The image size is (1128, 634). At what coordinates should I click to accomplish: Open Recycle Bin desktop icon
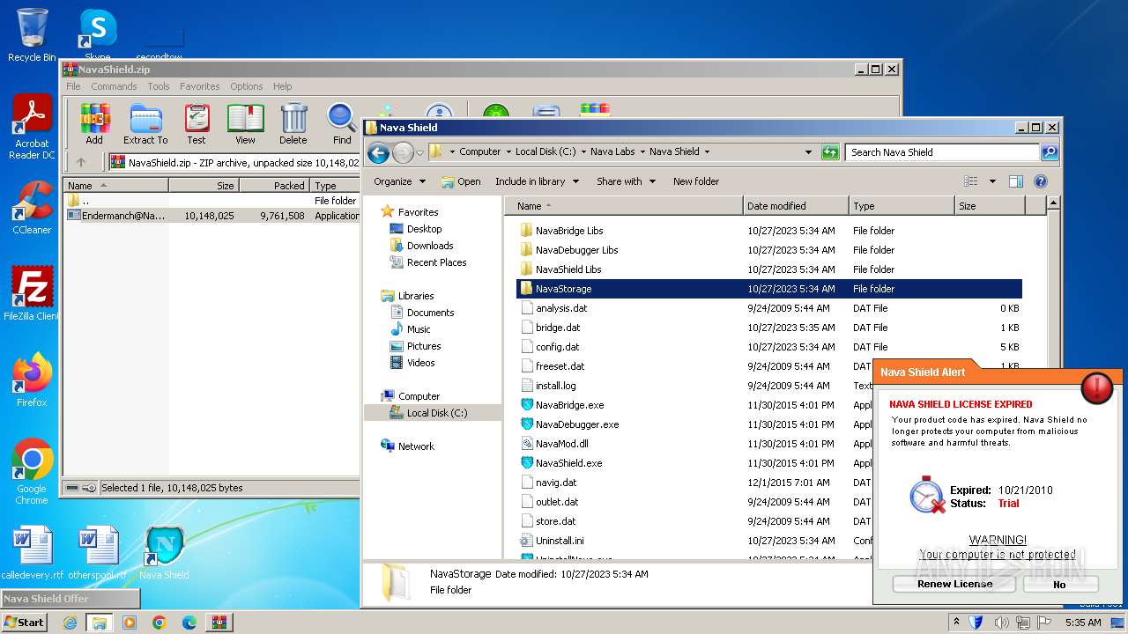click(x=32, y=35)
